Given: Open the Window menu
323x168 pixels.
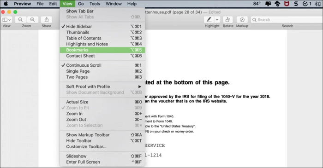Looking at the screenshot, I should (114, 4).
